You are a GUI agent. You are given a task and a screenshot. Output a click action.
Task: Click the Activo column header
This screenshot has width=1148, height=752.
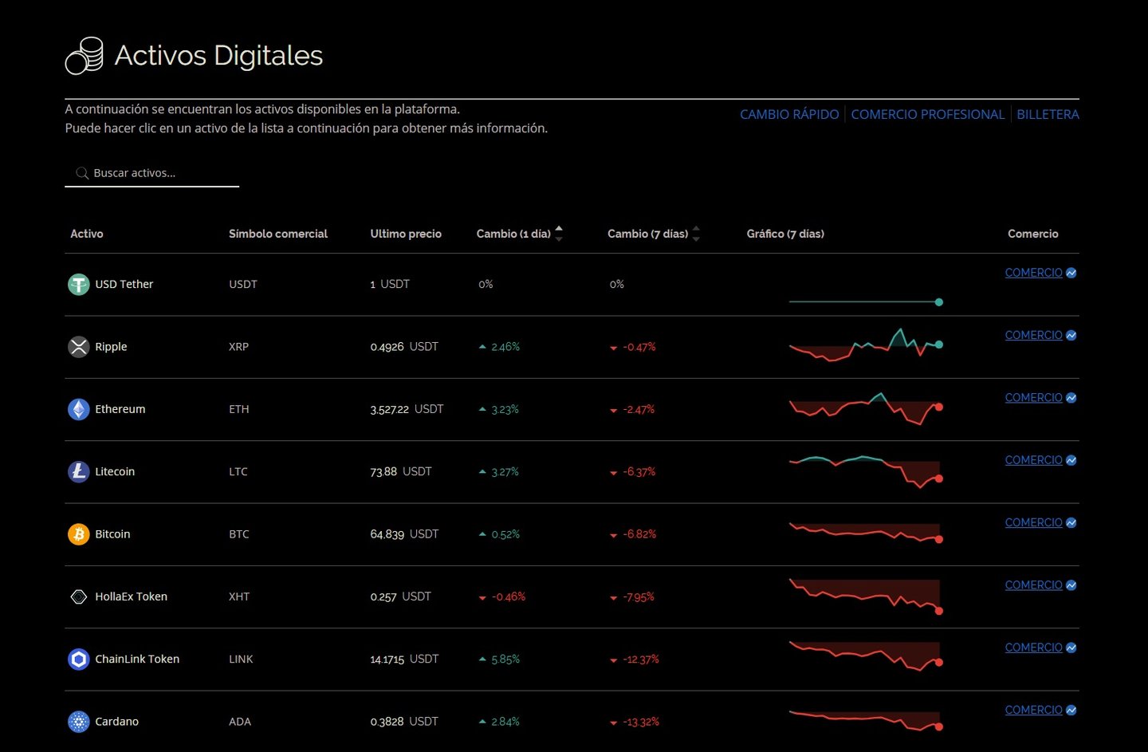tap(87, 234)
